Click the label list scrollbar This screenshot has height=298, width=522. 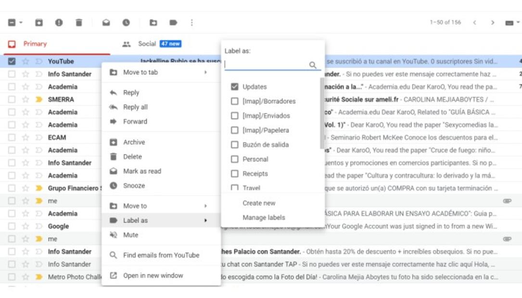coord(322,113)
